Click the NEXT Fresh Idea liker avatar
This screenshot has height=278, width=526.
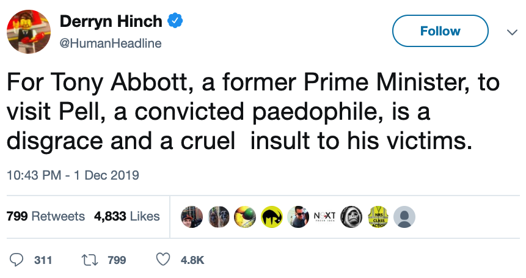pos(324,216)
